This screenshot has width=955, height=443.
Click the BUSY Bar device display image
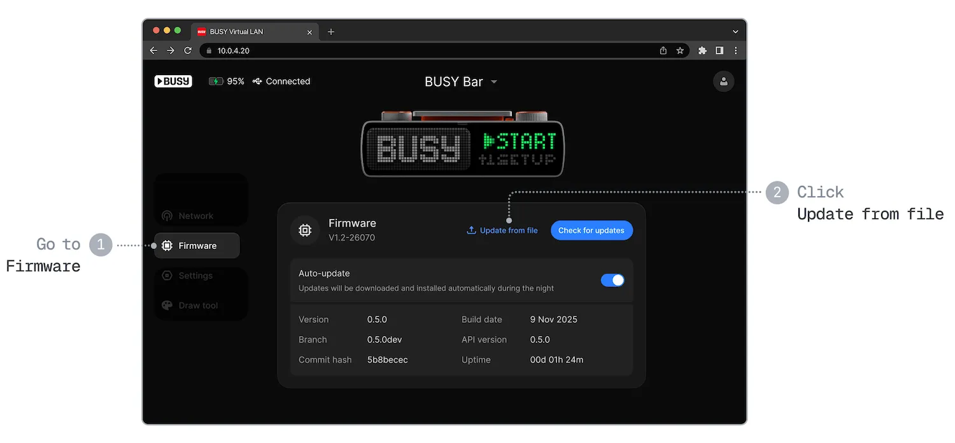point(463,144)
